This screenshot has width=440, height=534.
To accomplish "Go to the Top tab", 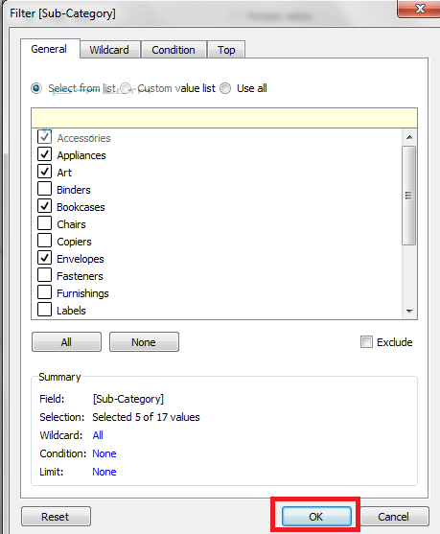I will (226, 50).
